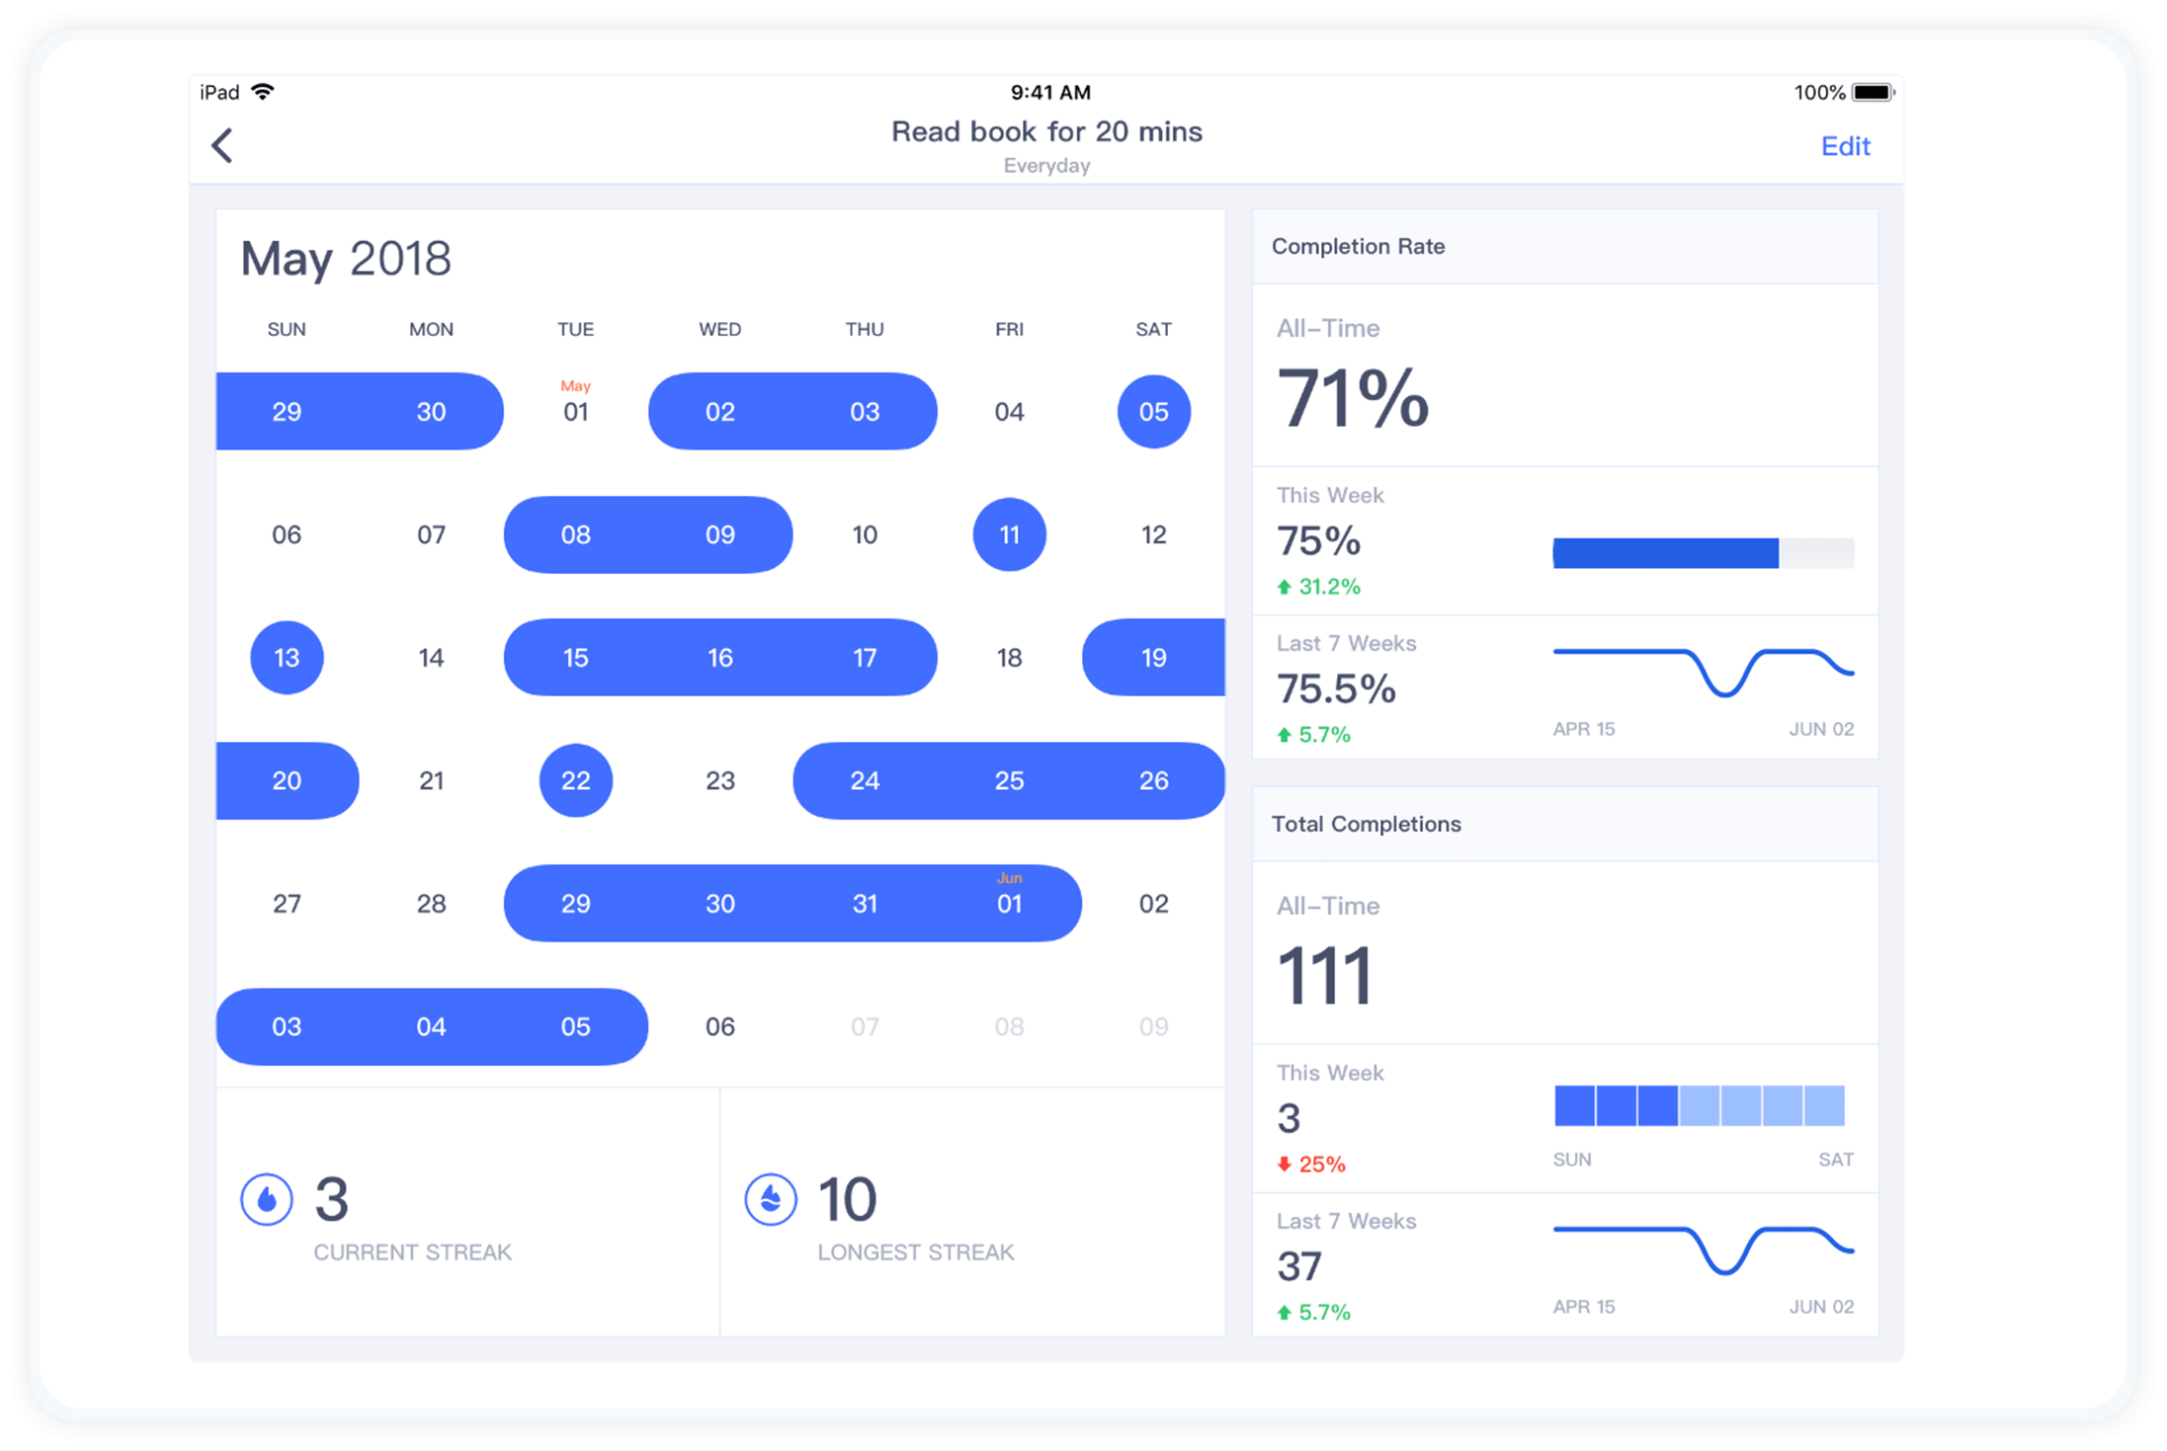Go back using the left chevron
Screen dimensions: 2167x1451
(222, 145)
